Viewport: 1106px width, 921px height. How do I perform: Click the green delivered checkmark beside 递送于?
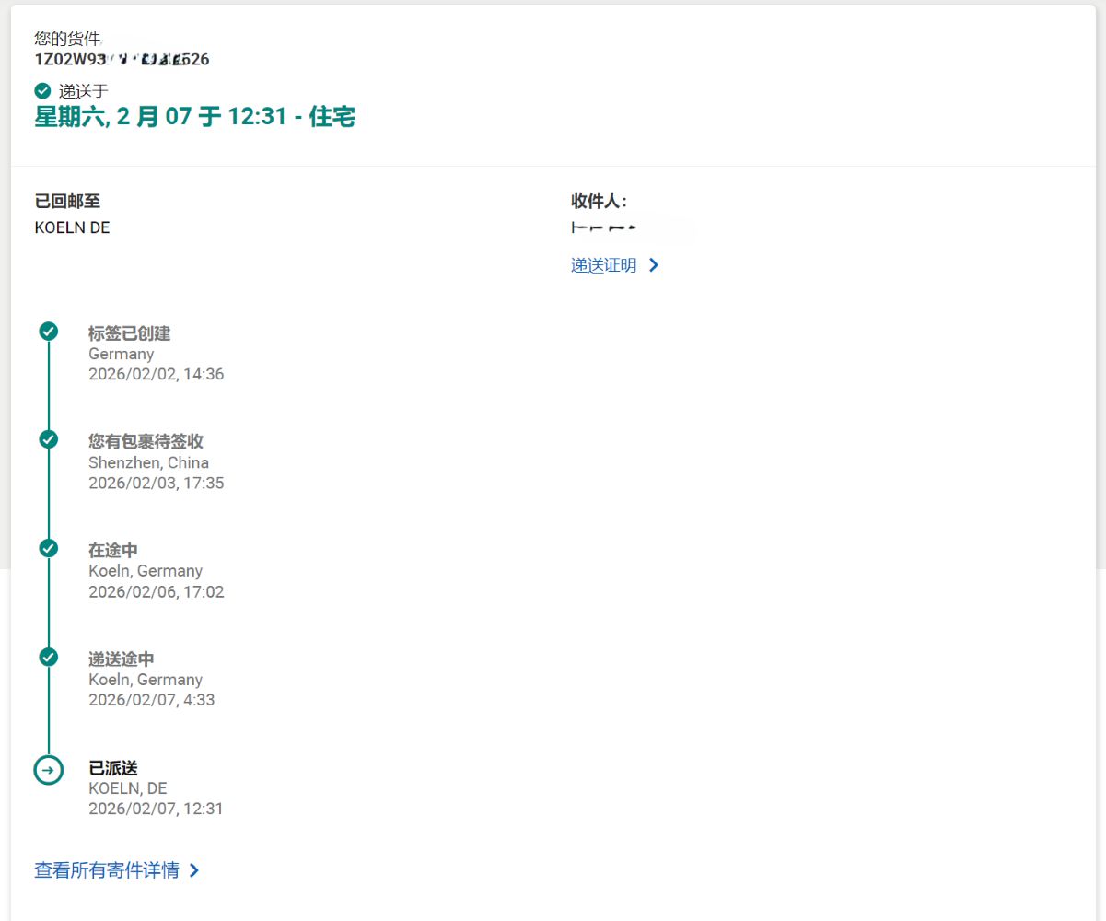(42, 90)
